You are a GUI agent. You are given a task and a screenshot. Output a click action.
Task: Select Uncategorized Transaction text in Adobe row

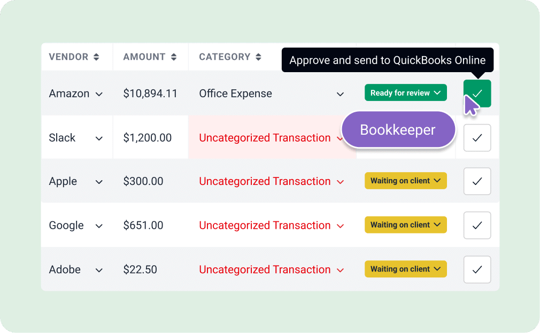[x=265, y=269]
